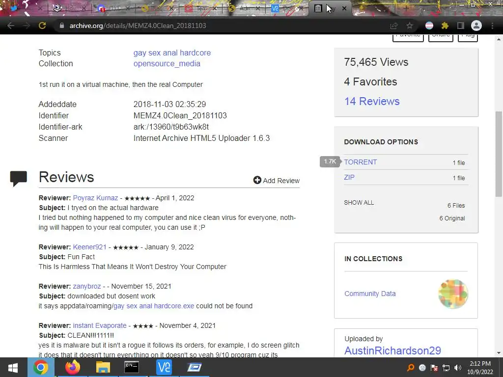Close the active Internet Archive tab

click(344, 8)
